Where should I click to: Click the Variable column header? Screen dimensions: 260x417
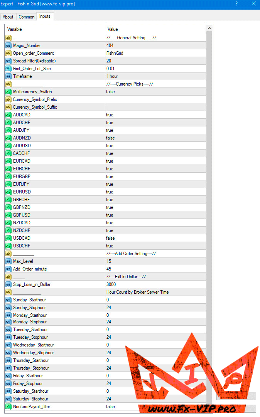[x=54, y=29]
